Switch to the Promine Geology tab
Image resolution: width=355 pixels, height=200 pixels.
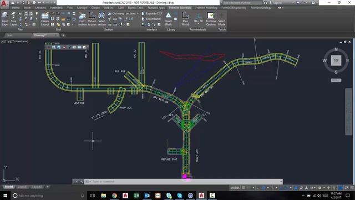pos(261,8)
